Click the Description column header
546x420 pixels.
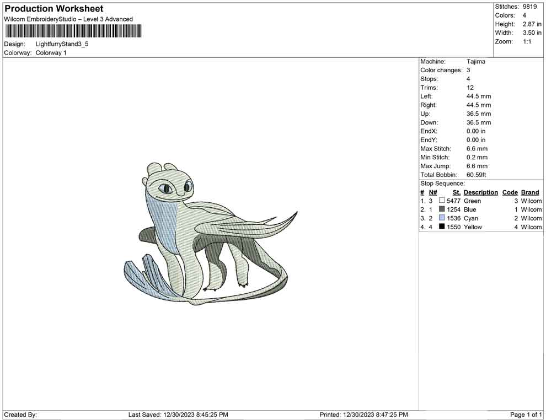coord(480,192)
